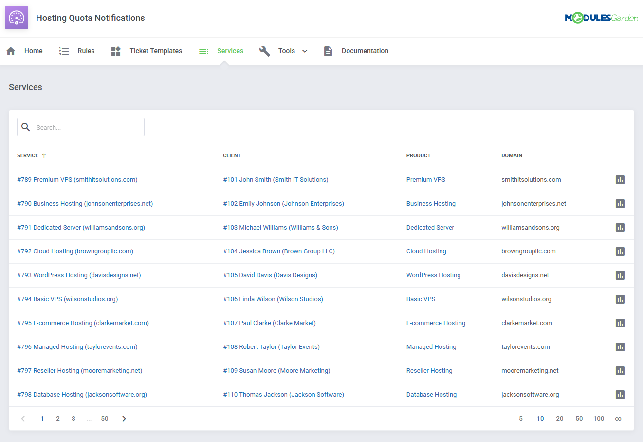Click the Documentation document icon

point(328,51)
